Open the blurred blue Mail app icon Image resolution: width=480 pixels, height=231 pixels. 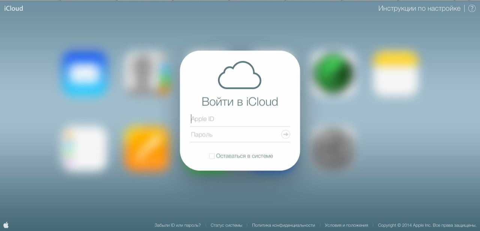(85, 73)
